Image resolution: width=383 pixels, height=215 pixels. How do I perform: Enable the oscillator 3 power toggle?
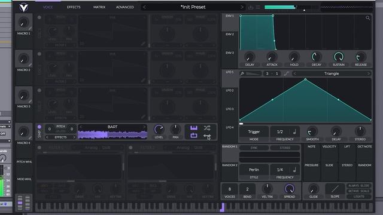[39, 90]
